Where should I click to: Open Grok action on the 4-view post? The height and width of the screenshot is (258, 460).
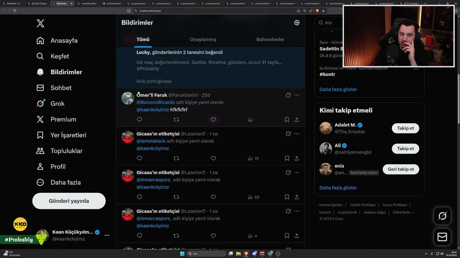coord(288,211)
